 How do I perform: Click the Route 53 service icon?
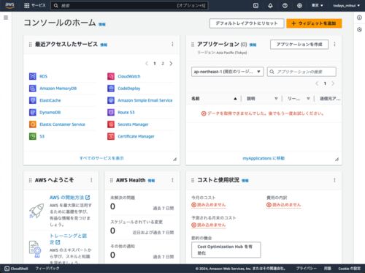tap(111, 112)
